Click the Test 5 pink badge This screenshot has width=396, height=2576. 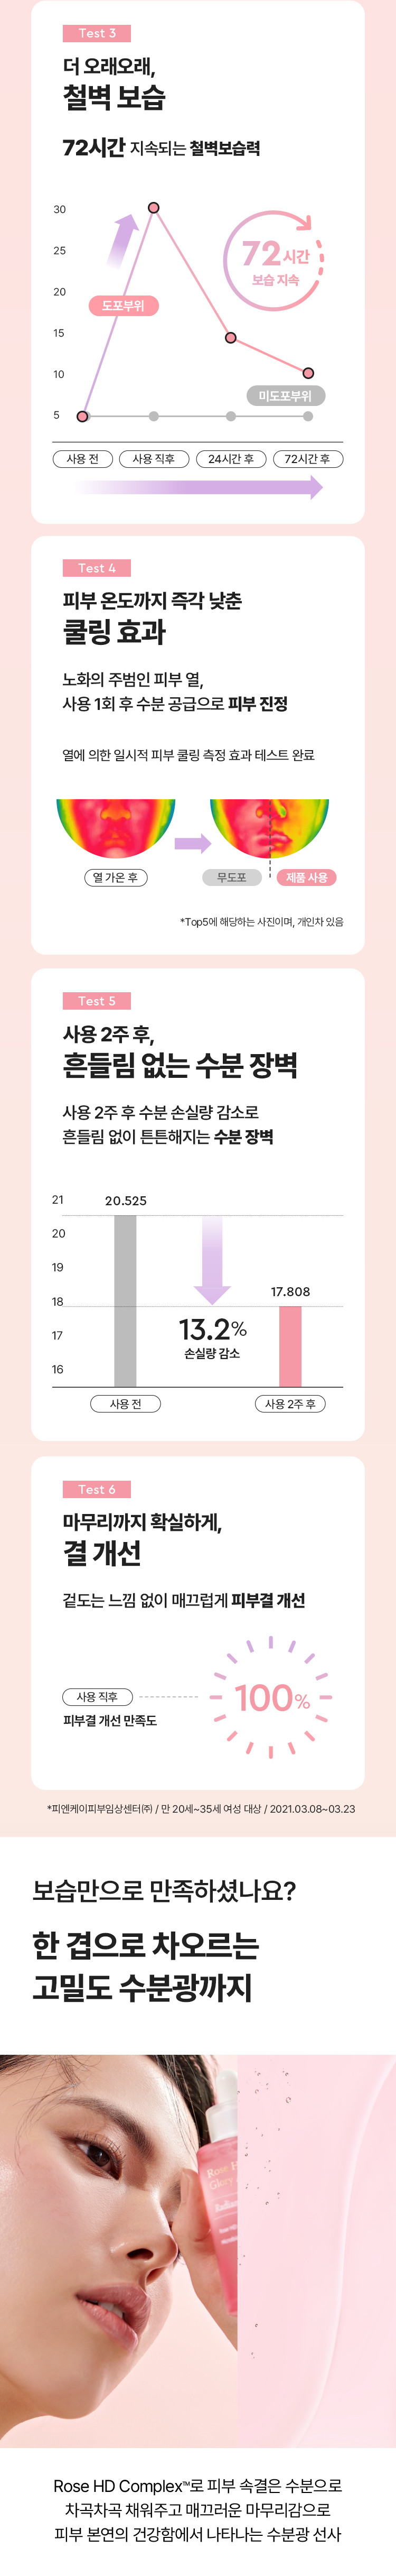(x=97, y=1001)
